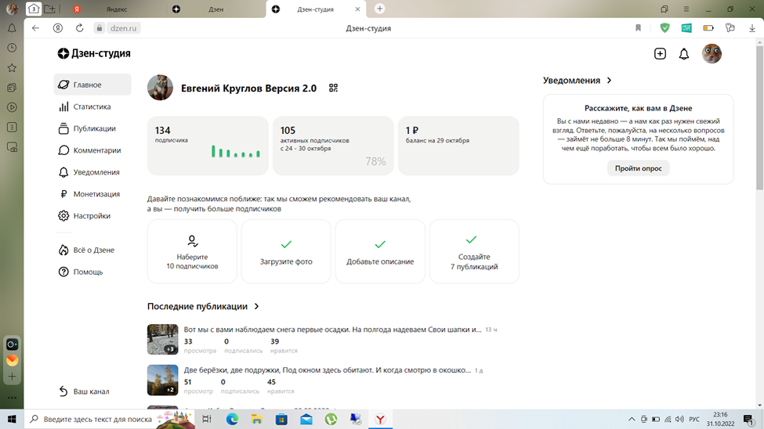Open browser sidebar notifications bell
764x429 pixels.
tap(12, 28)
